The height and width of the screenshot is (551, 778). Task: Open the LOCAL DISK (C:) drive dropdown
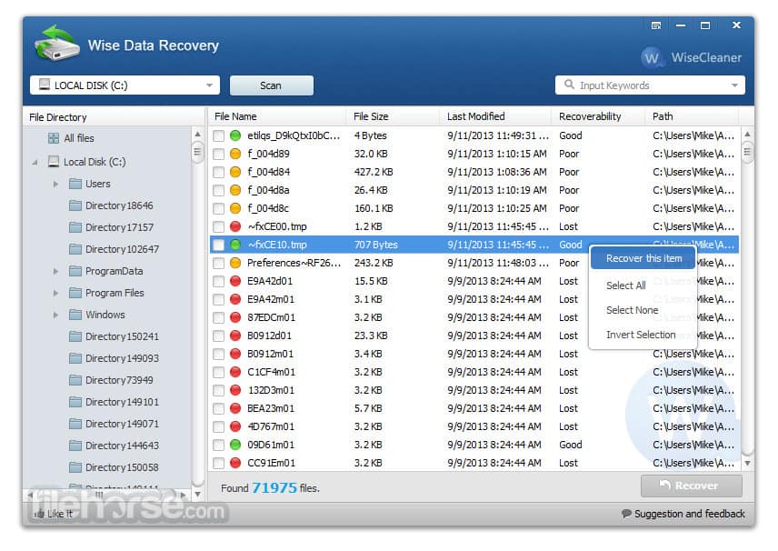tap(125, 85)
